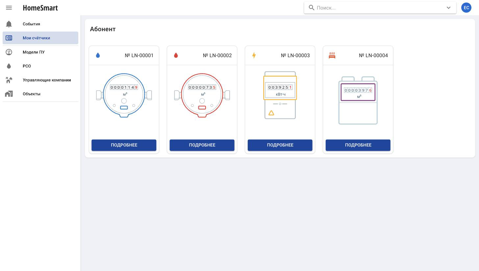Screen dimensions: 479x271
Task: Click the gauge icon for Модели ПУ
Action: point(9,52)
